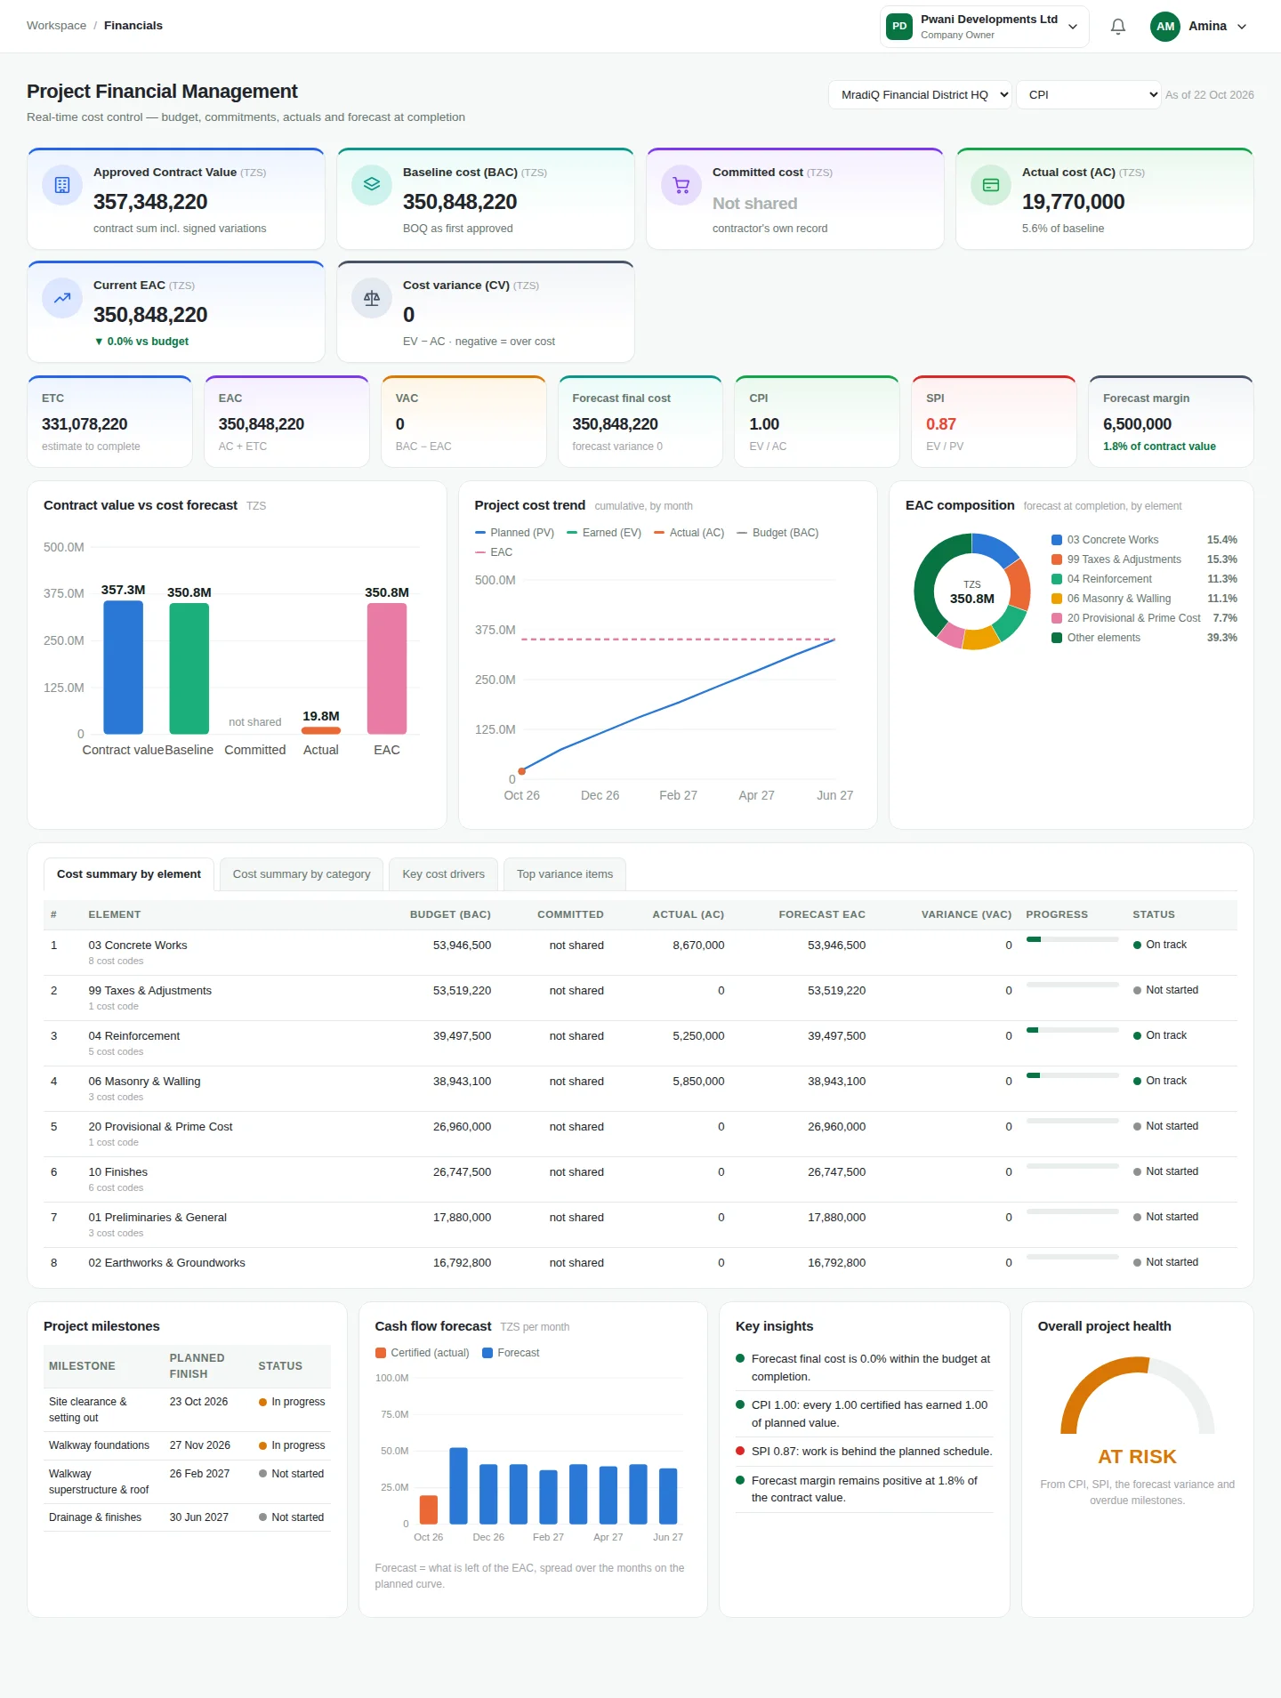Click the Actual cost card icon
Image resolution: width=1281 pixels, height=1698 pixels.
[x=991, y=185]
